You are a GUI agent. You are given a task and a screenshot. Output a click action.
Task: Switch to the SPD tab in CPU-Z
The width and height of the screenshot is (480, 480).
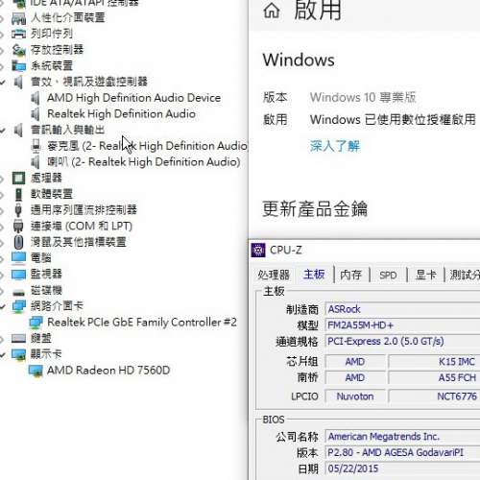click(x=388, y=275)
